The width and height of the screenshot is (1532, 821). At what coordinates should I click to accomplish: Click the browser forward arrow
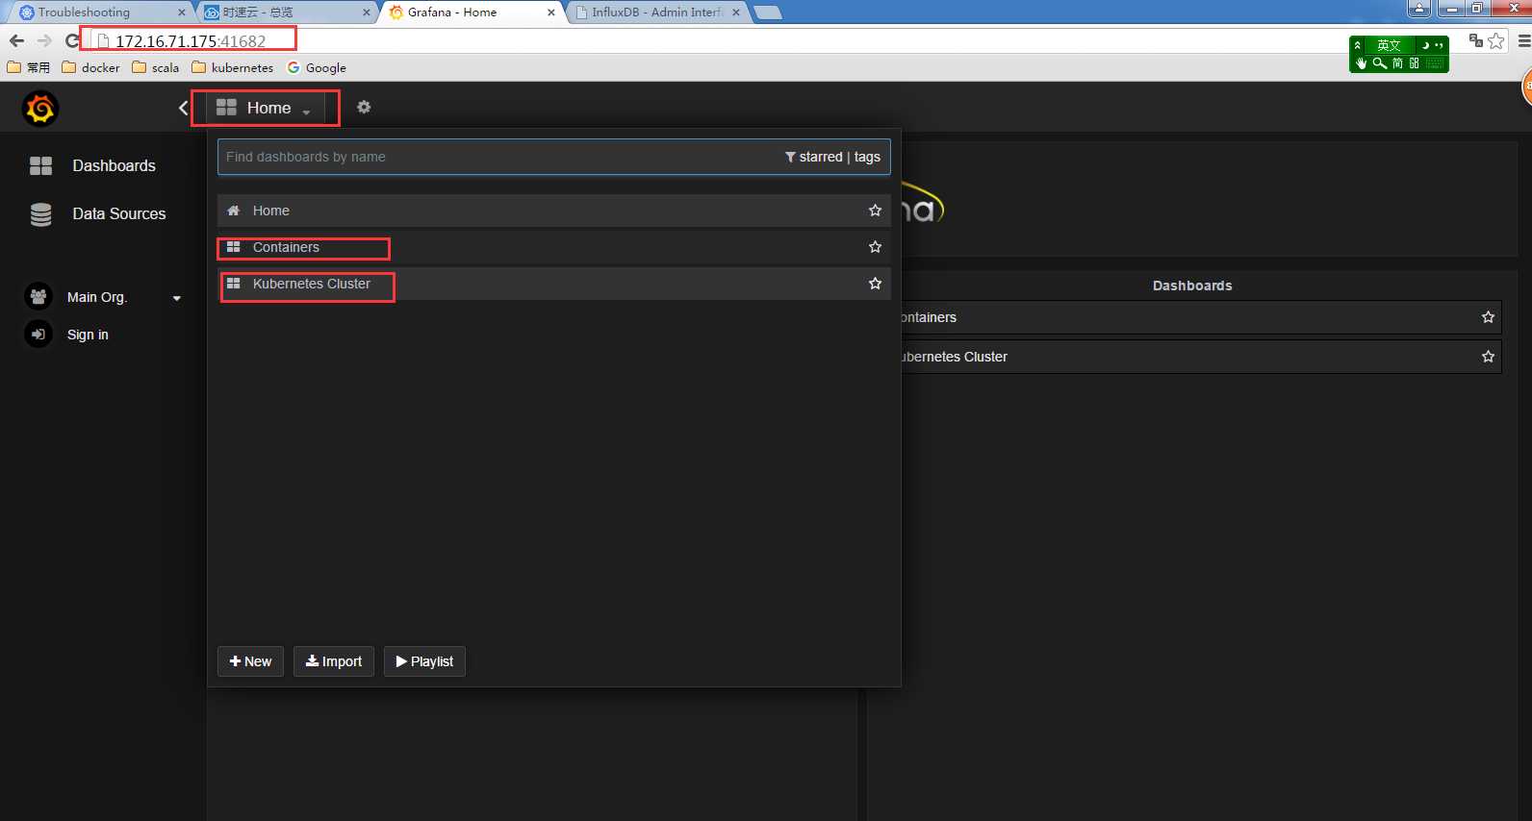tap(44, 40)
